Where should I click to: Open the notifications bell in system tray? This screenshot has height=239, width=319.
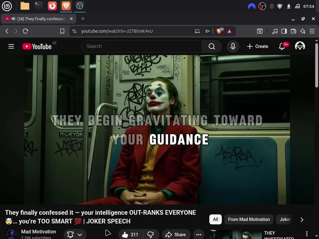[289, 6]
